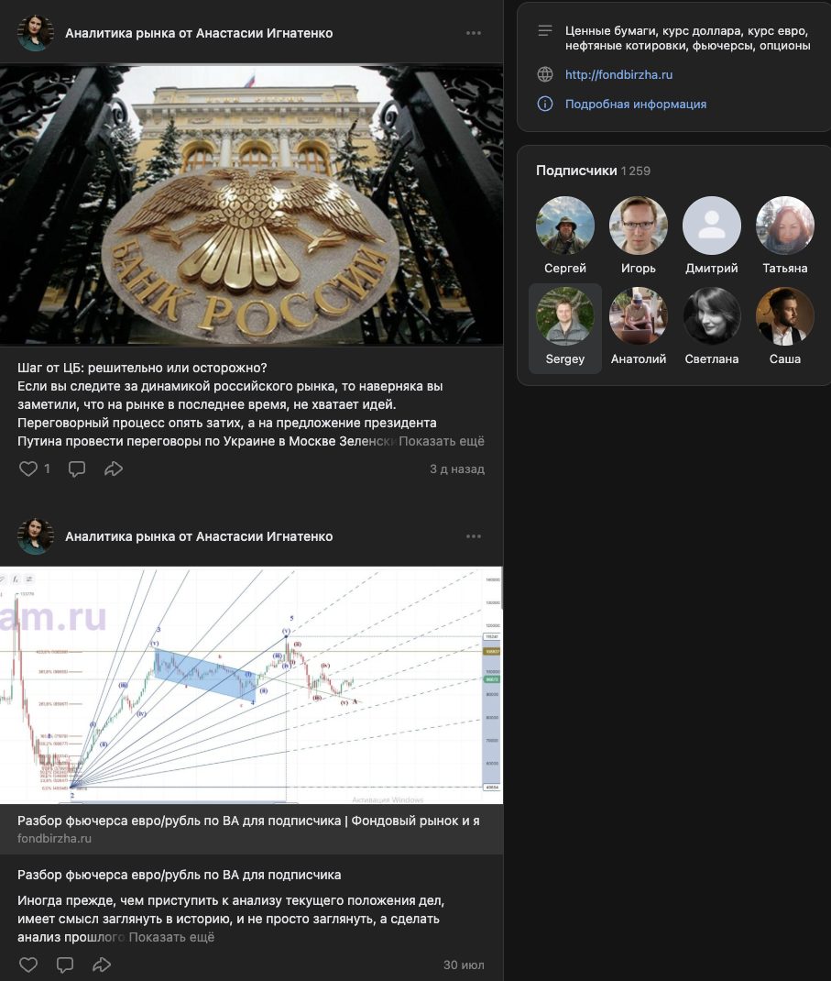Screen dimensions: 831x981
Task: Visit the http://fondbirzha.ru website link
Action: point(619,74)
